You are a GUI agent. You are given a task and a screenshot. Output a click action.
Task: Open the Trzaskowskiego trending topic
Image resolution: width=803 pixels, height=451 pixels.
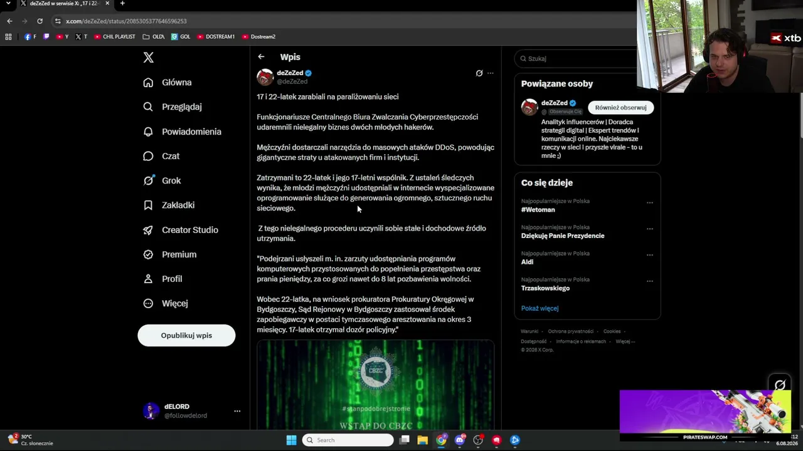pos(545,288)
